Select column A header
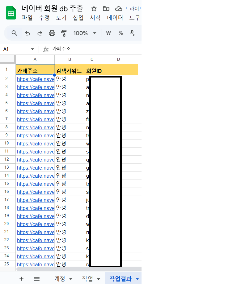The image size is (233, 284). click(x=35, y=60)
